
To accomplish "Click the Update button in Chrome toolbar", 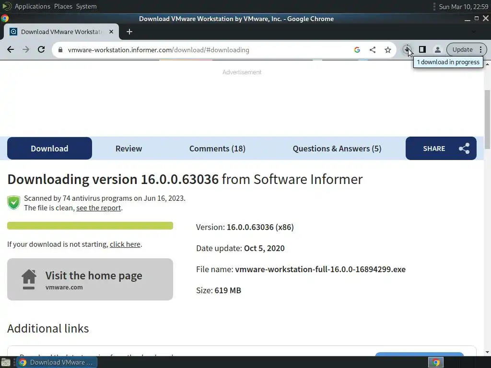I will pyautogui.click(x=463, y=49).
